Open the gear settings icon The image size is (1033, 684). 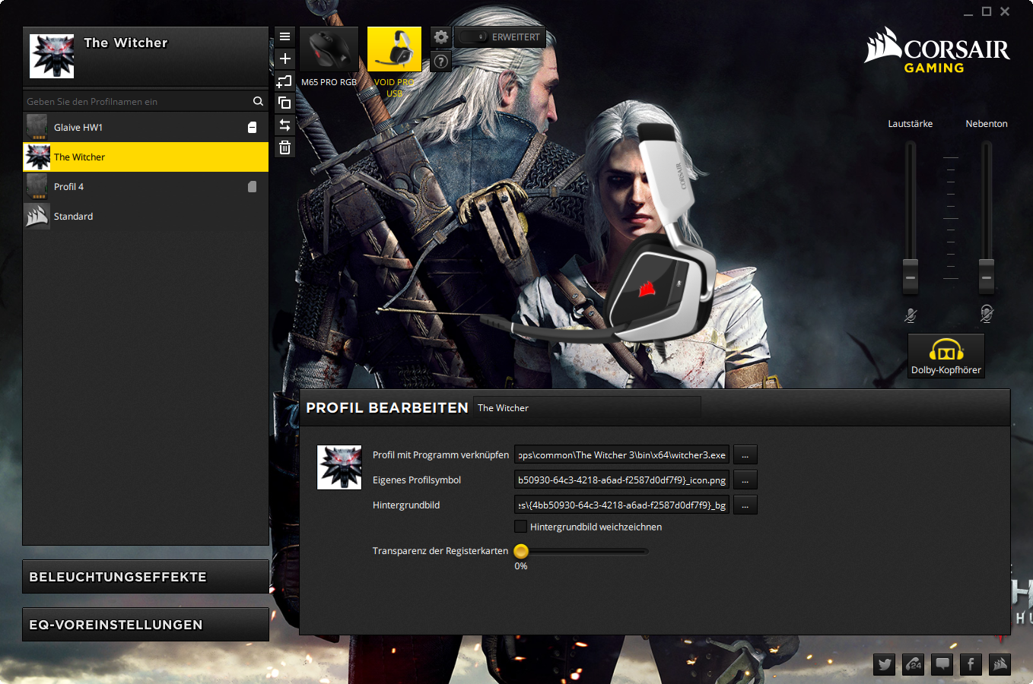coord(441,36)
